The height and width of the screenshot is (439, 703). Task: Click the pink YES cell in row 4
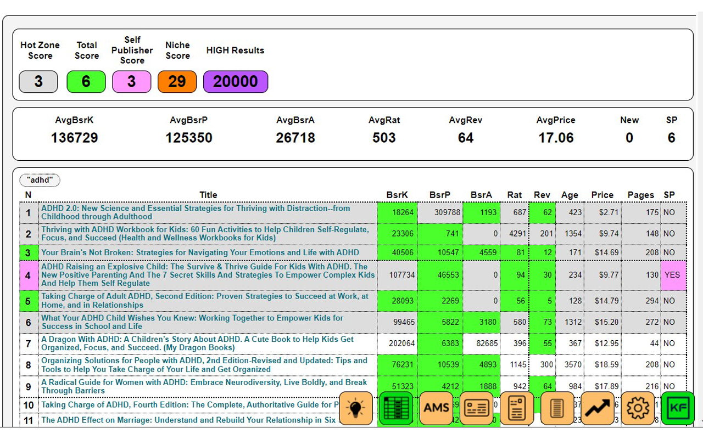[x=674, y=275]
